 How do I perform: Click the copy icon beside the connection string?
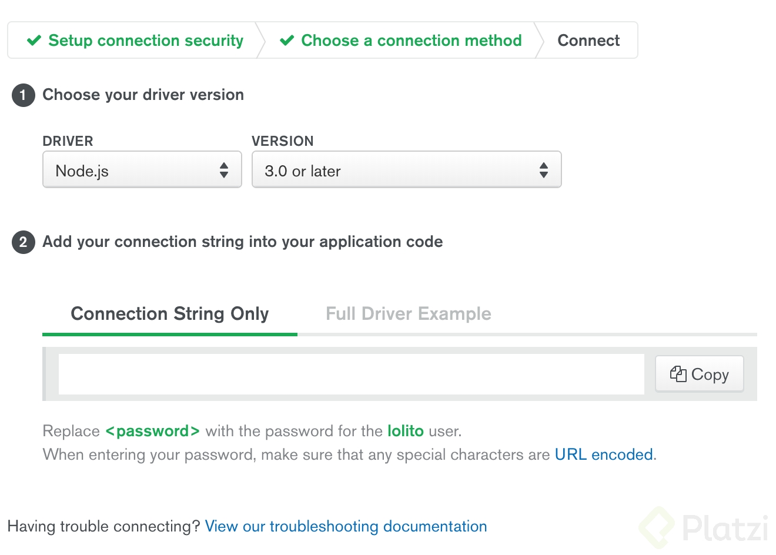(678, 374)
